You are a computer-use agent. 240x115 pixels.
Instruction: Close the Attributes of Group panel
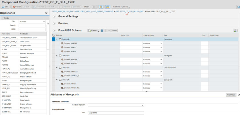coord(239,94)
